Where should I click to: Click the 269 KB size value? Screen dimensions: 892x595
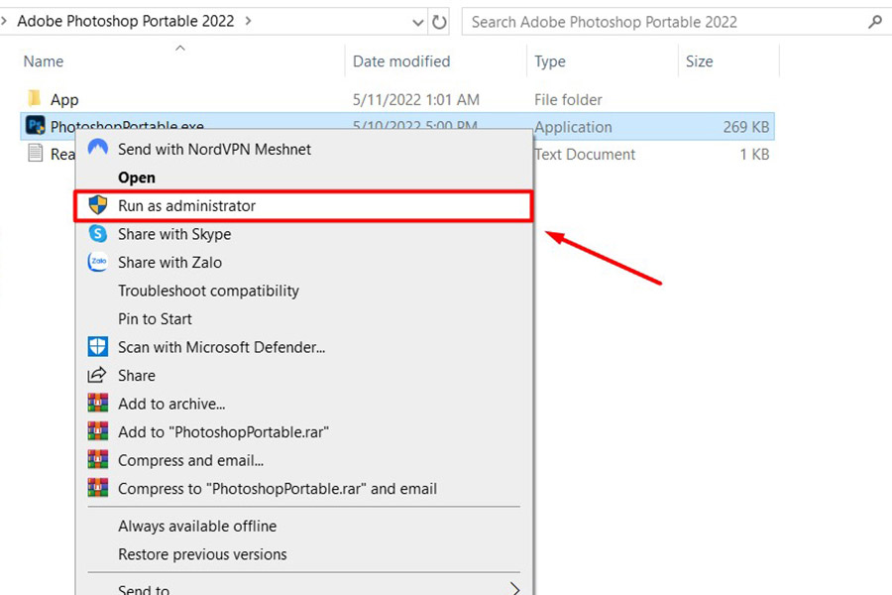(x=745, y=127)
